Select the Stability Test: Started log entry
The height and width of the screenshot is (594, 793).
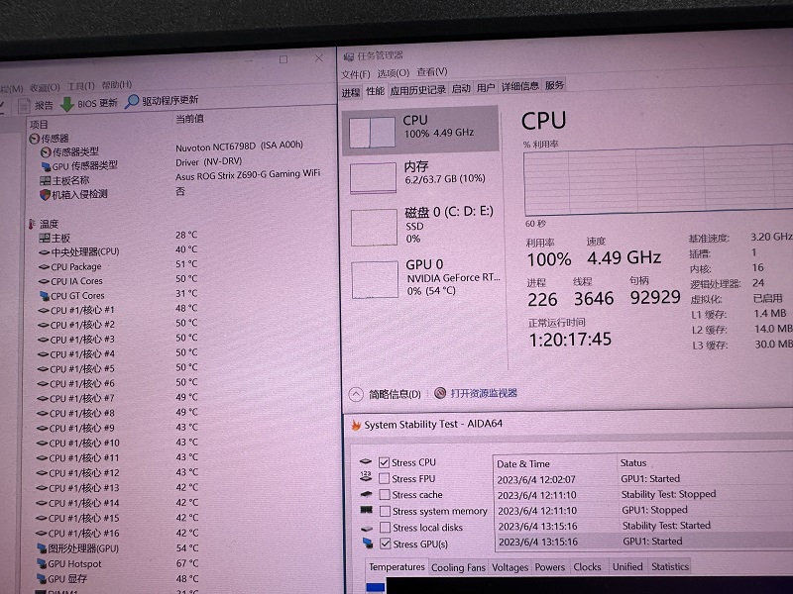click(643, 526)
